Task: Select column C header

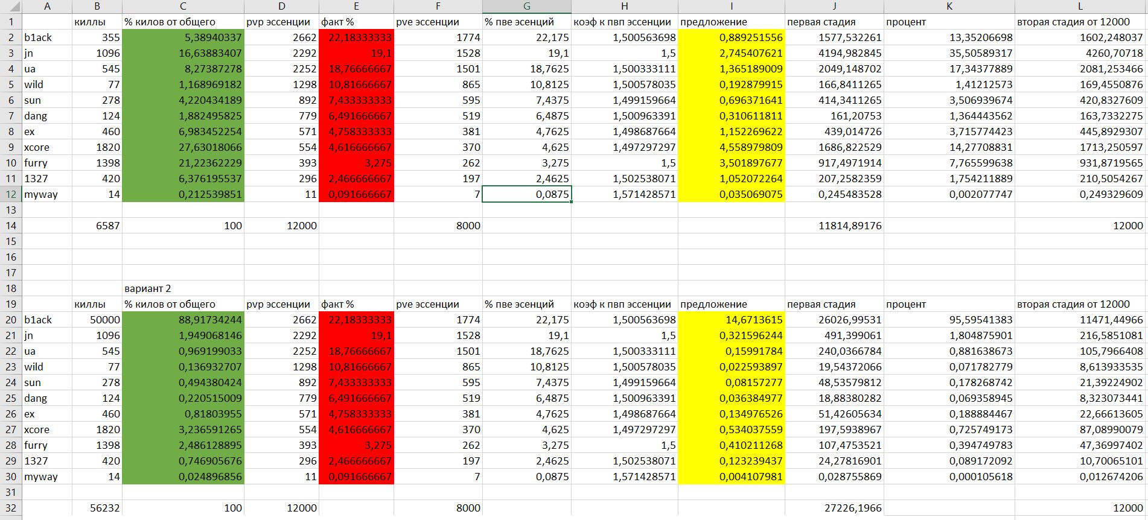Action: [183, 7]
